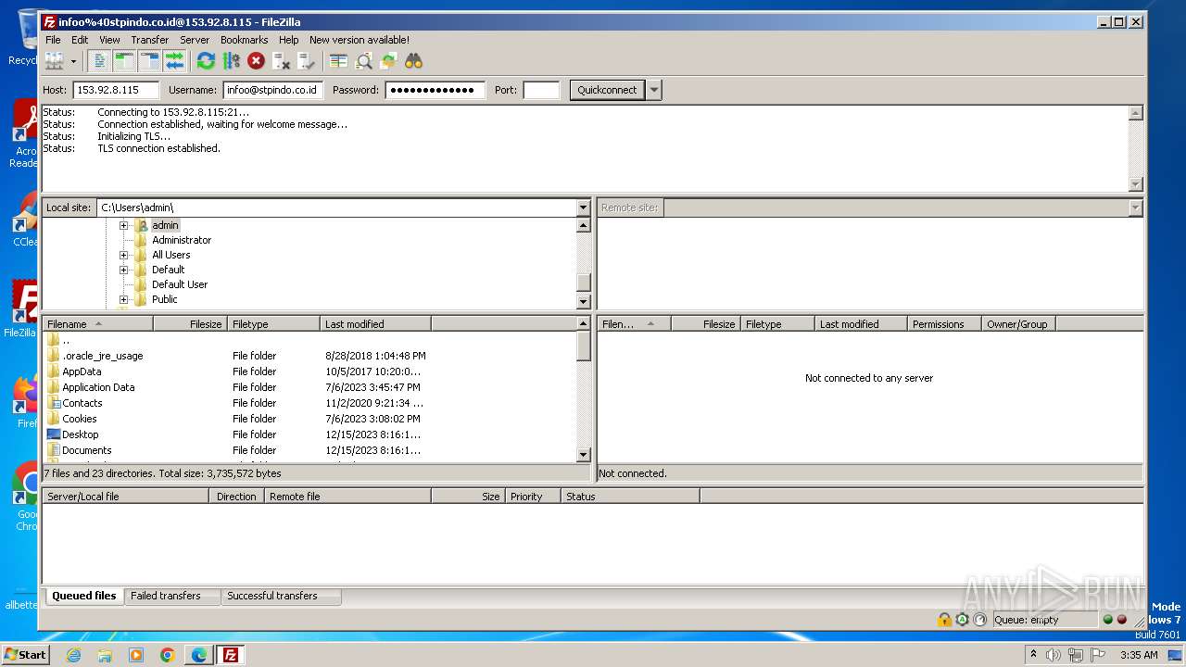Open the Transfer menu

(149, 40)
